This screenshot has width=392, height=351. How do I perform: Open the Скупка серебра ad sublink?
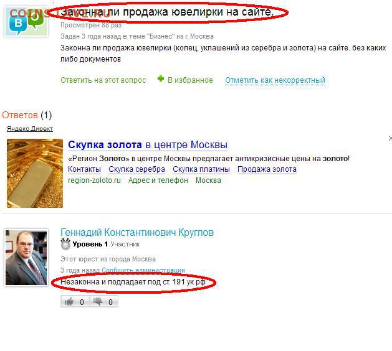(x=136, y=169)
